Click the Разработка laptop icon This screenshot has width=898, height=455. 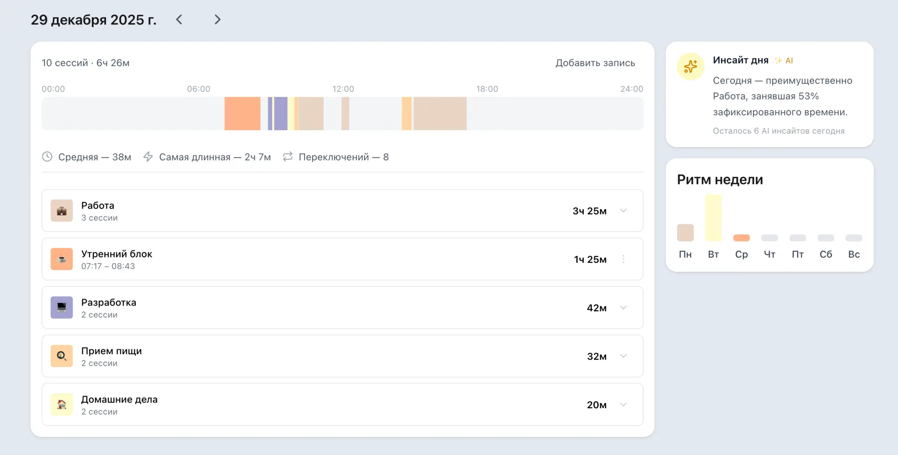[x=62, y=307]
